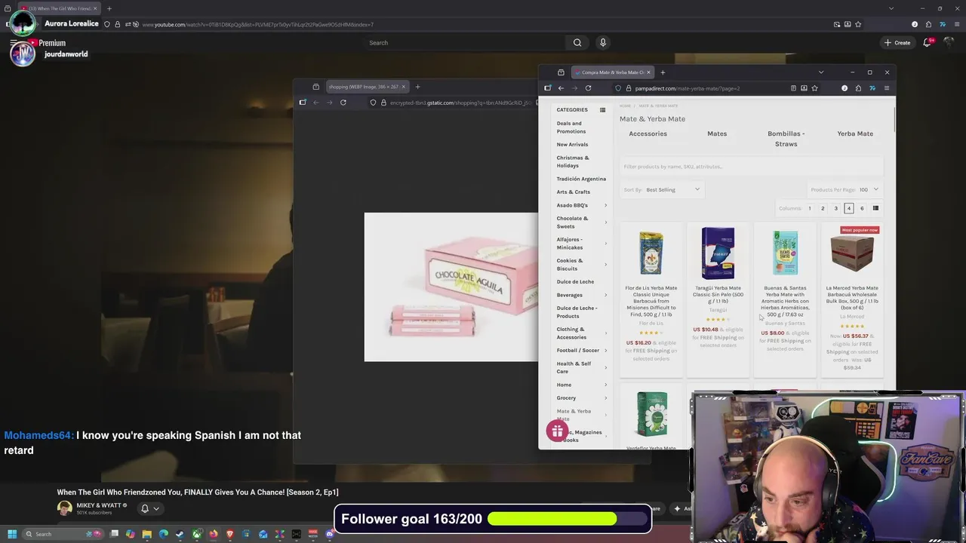Open the Yerba Mate subcategory tab
966x543 pixels.
click(x=855, y=133)
